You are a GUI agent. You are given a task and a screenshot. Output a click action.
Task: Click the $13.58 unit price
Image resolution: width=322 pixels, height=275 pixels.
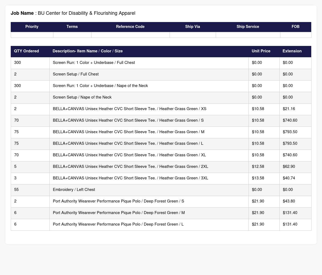(258, 178)
